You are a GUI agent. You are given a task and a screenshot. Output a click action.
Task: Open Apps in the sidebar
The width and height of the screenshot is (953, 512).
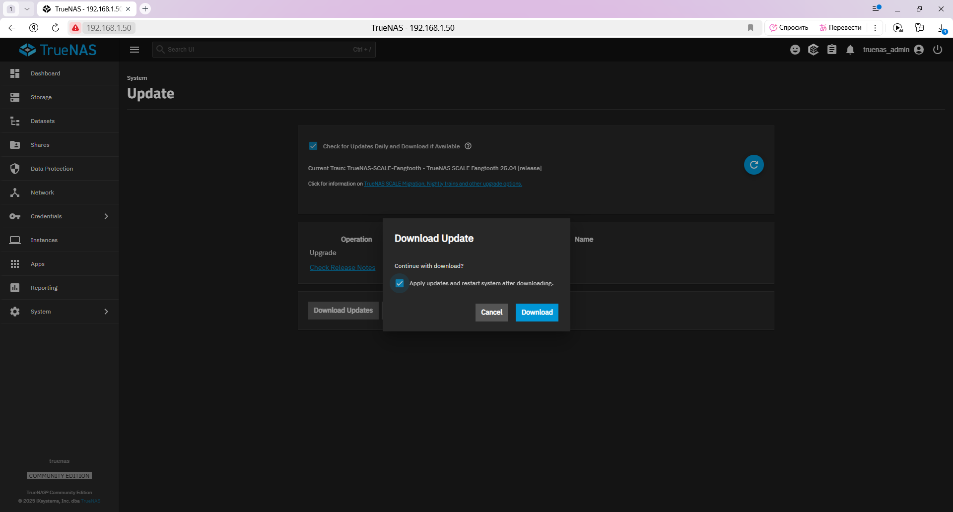[x=60, y=264]
